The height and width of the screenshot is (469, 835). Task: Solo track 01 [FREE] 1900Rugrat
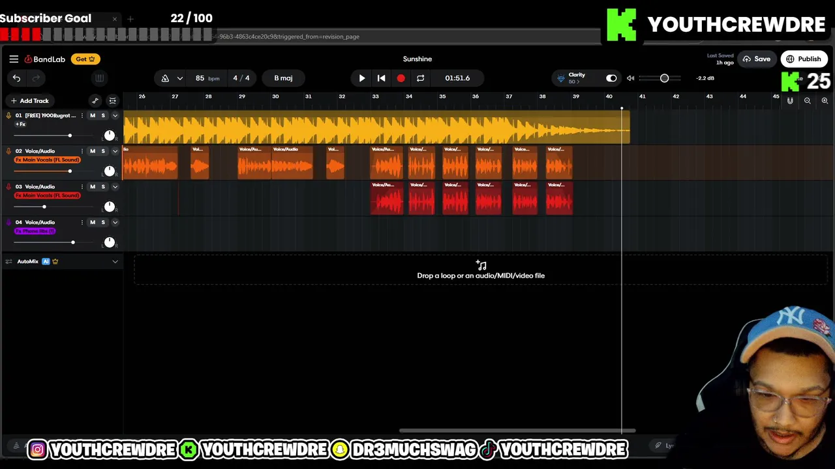pos(103,116)
